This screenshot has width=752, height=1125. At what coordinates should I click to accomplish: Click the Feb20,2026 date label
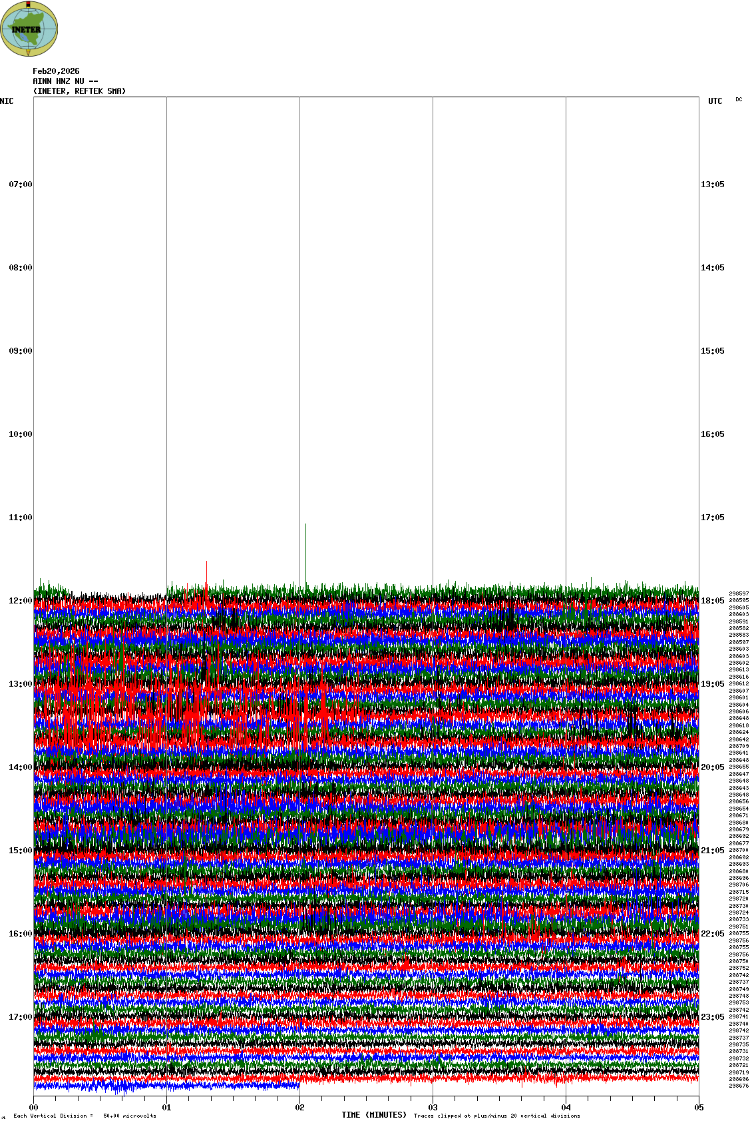tap(56, 71)
